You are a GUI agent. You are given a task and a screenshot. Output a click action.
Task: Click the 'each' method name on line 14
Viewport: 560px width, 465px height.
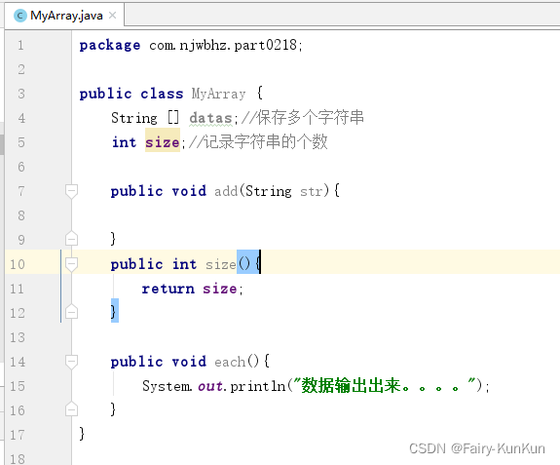230,362
